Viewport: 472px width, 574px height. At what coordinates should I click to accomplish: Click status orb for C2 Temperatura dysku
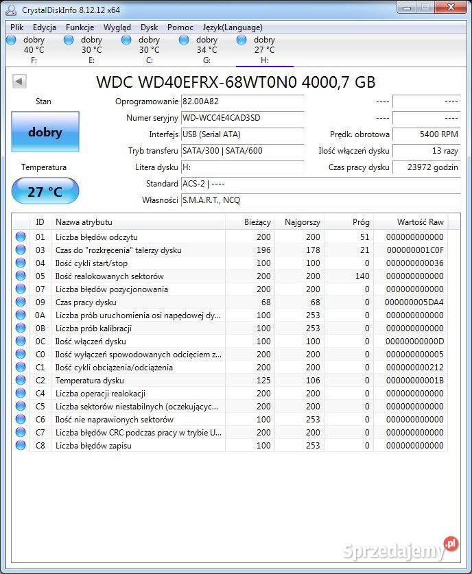coord(21,381)
